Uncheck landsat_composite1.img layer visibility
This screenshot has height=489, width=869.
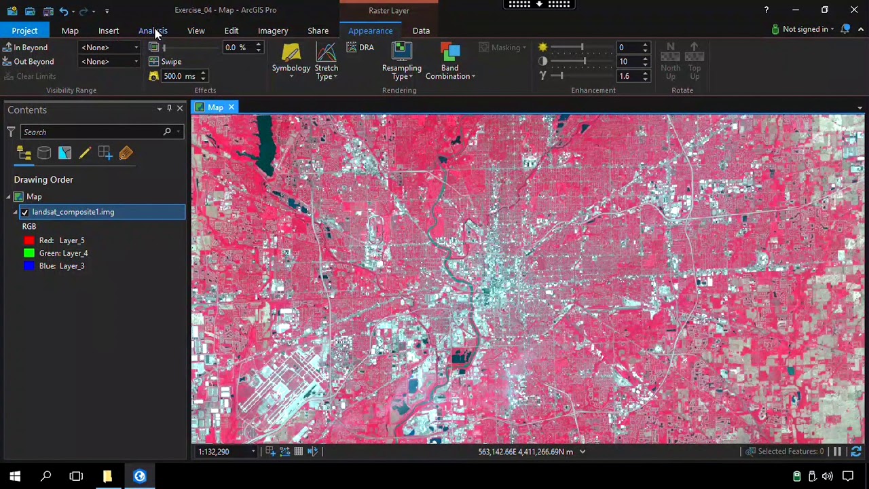tap(25, 212)
